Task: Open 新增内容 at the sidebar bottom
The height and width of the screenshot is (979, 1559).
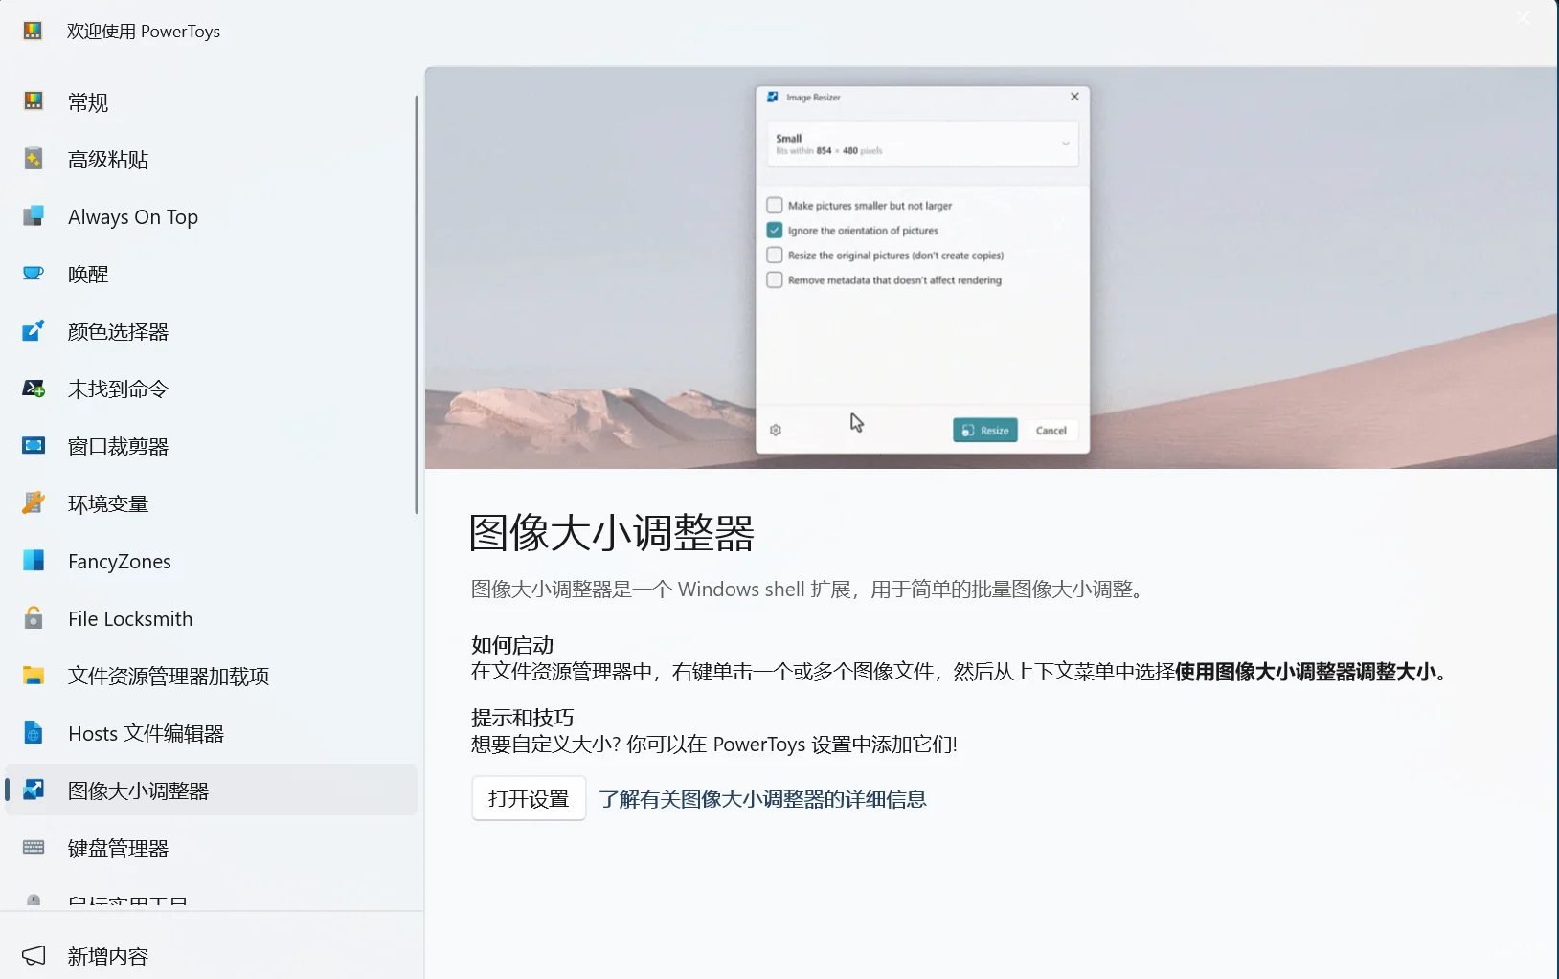Action: tap(212, 956)
